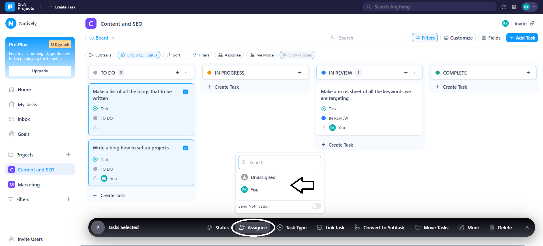Toggle the Send Notification switch
543x246 pixels.
click(316, 206)
